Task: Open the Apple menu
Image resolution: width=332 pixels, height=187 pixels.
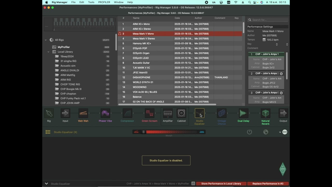Action: click(x=47, y=2)
